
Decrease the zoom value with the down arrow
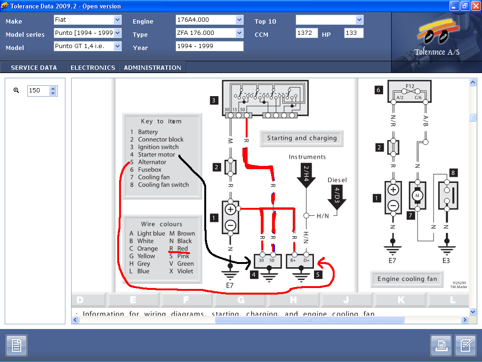tap(53, 93)
